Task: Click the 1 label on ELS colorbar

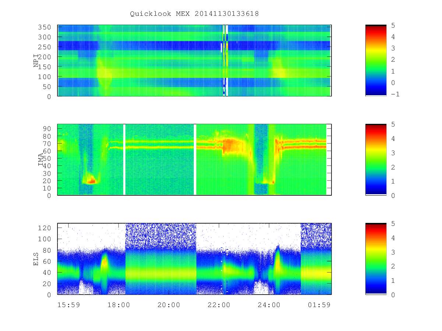Action: [393, 281]
